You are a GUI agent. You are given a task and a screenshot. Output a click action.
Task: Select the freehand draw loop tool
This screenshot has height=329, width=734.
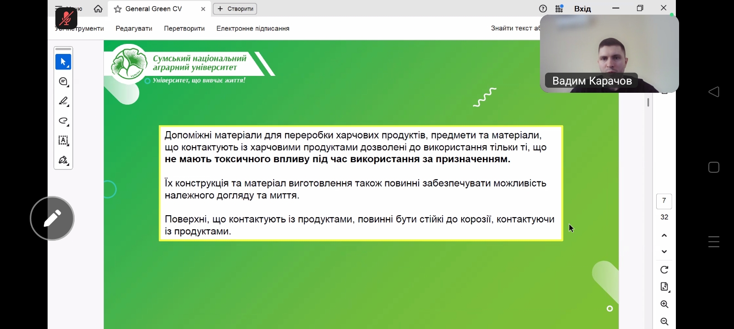63,121
